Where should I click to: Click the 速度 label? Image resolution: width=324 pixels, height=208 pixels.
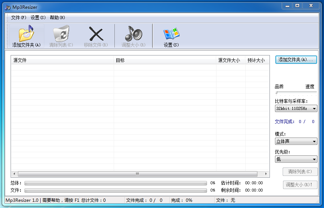click(310, 86)
